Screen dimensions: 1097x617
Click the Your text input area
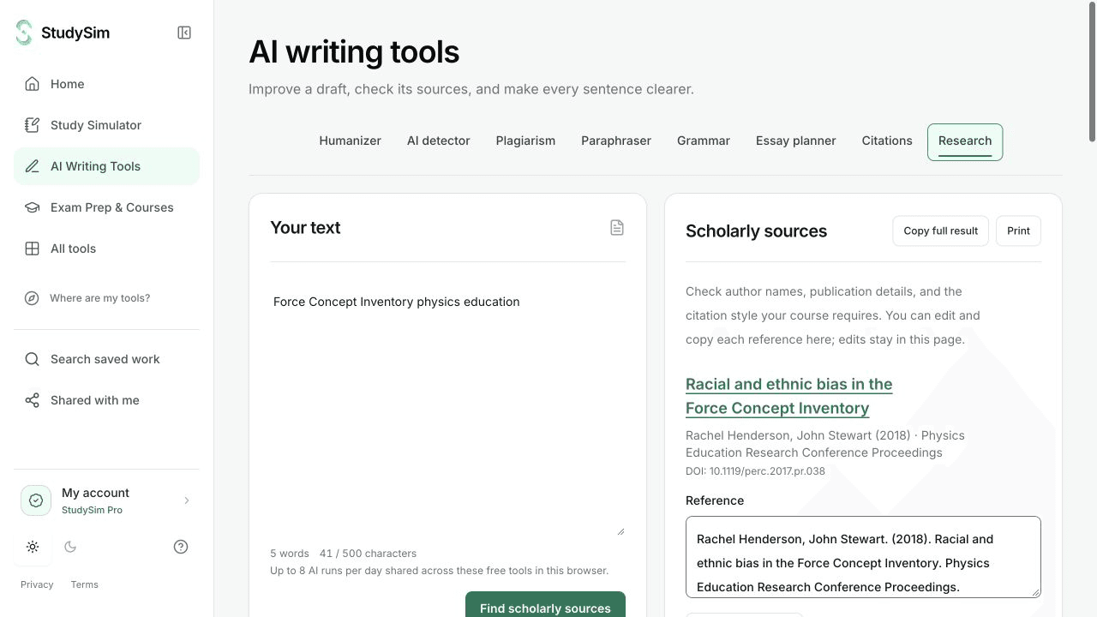point(447,409)
